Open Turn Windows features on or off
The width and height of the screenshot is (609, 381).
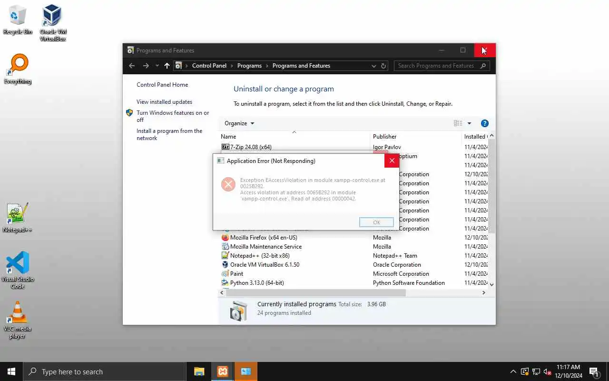pos(173,116)
